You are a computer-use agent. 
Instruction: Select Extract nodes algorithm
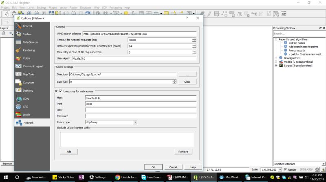pos(297,43)
